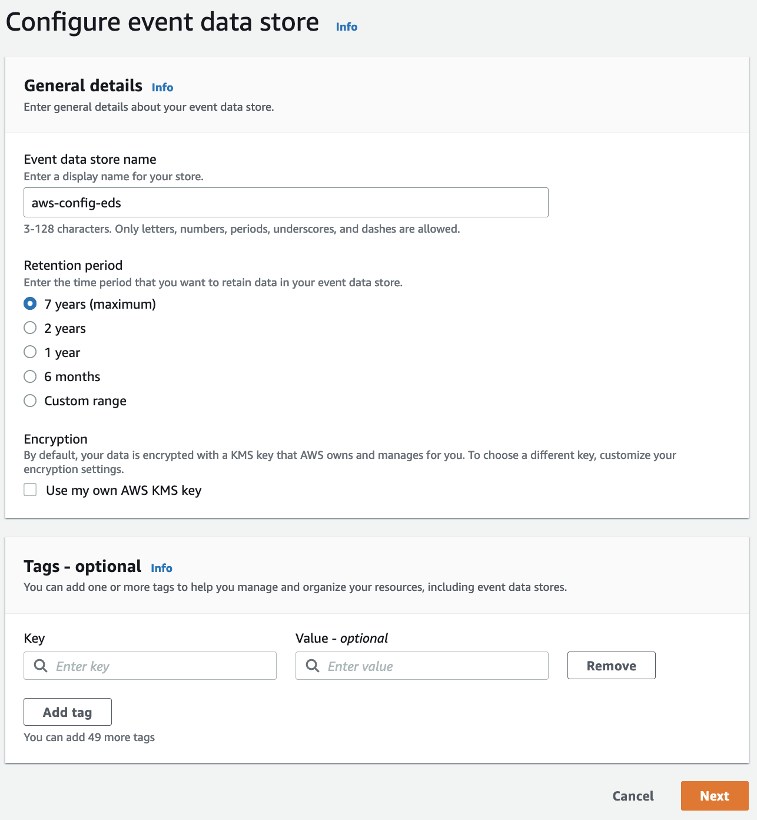The width and height of the screenshot is (757, 820).
Task: Choose the 1 year retention period
Action: click(30, 352)
